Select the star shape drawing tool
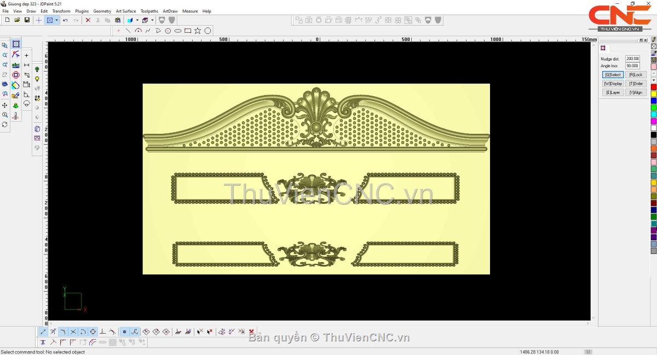This screenshot has width=657, height=355. pos(198,31)
